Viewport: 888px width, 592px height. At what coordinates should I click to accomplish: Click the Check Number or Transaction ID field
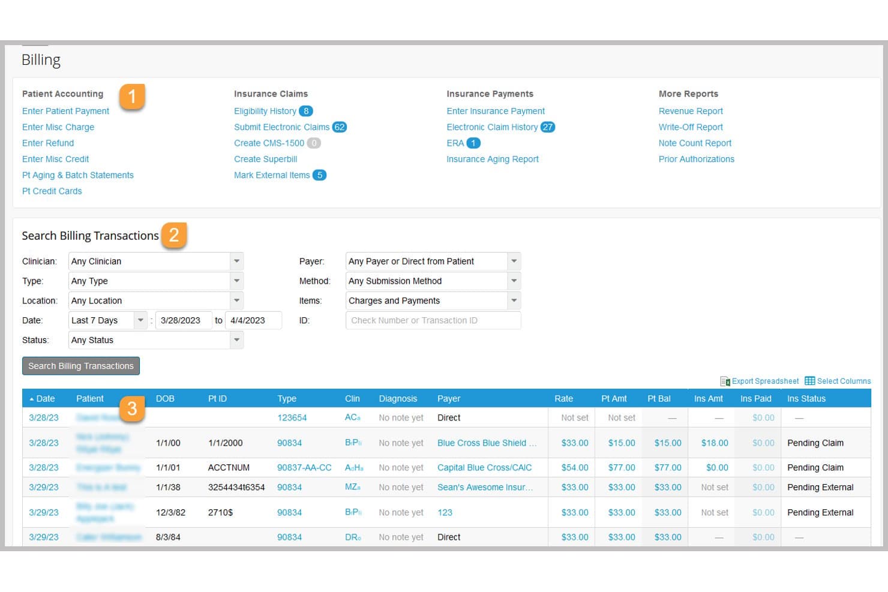[433, 320]
